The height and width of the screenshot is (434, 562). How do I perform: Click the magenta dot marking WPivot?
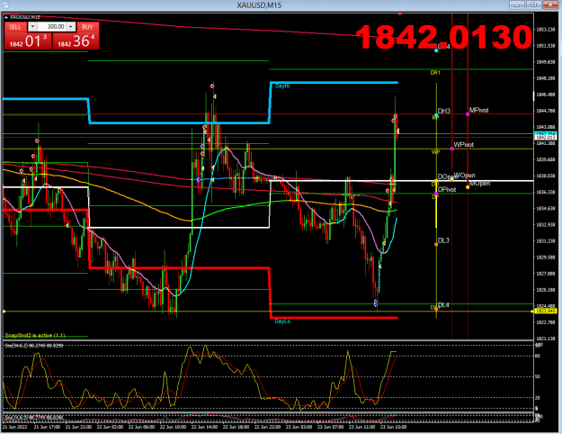coord(452,149)
